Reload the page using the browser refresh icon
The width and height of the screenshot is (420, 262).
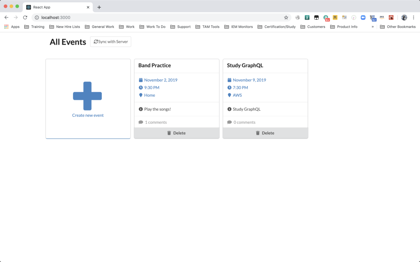point(25,17)
